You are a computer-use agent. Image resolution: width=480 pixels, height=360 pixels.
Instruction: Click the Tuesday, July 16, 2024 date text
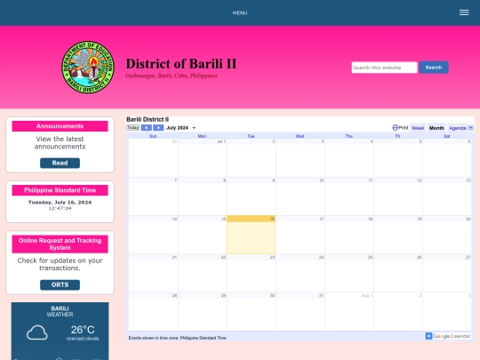point(60,203)
